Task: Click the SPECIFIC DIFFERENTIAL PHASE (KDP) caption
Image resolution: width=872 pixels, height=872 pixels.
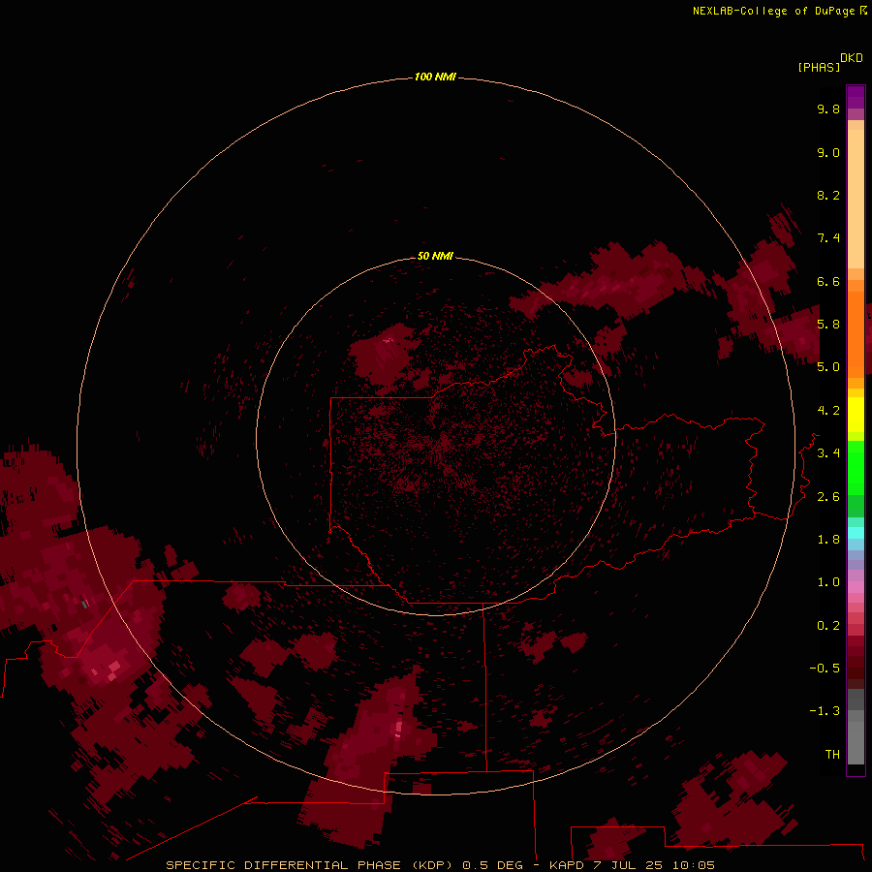Action: pos(311,865)
